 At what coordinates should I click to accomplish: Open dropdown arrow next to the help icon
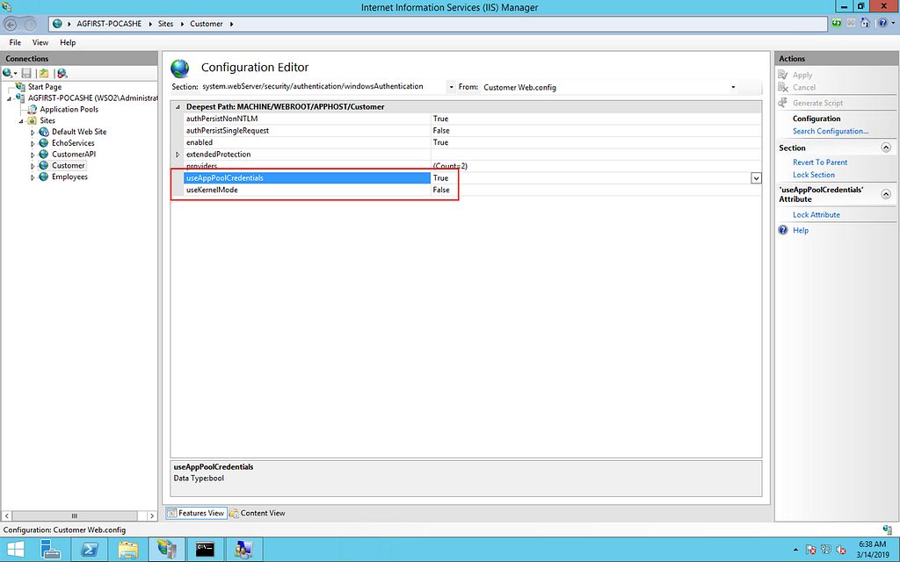892,24
